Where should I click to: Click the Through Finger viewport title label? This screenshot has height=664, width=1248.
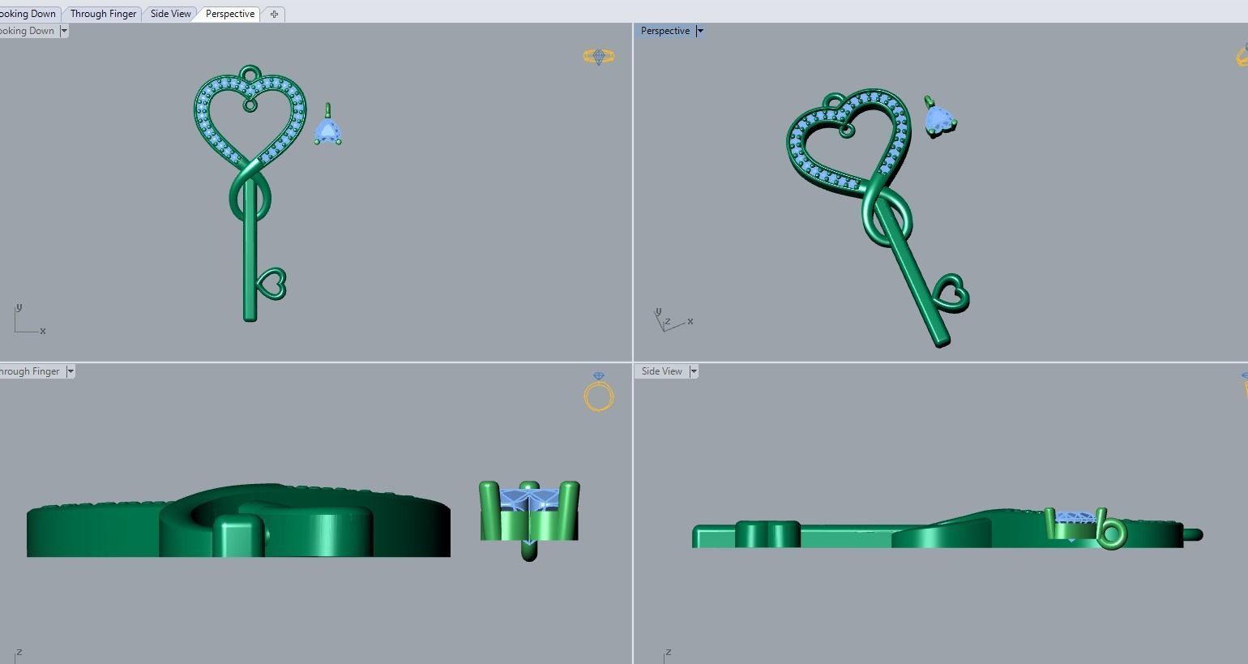click(31, 371)
